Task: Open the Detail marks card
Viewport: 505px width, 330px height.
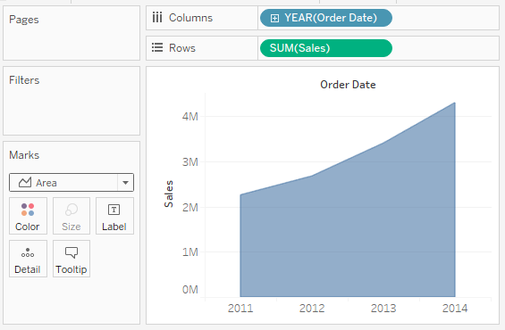Action: coord(28,259)
